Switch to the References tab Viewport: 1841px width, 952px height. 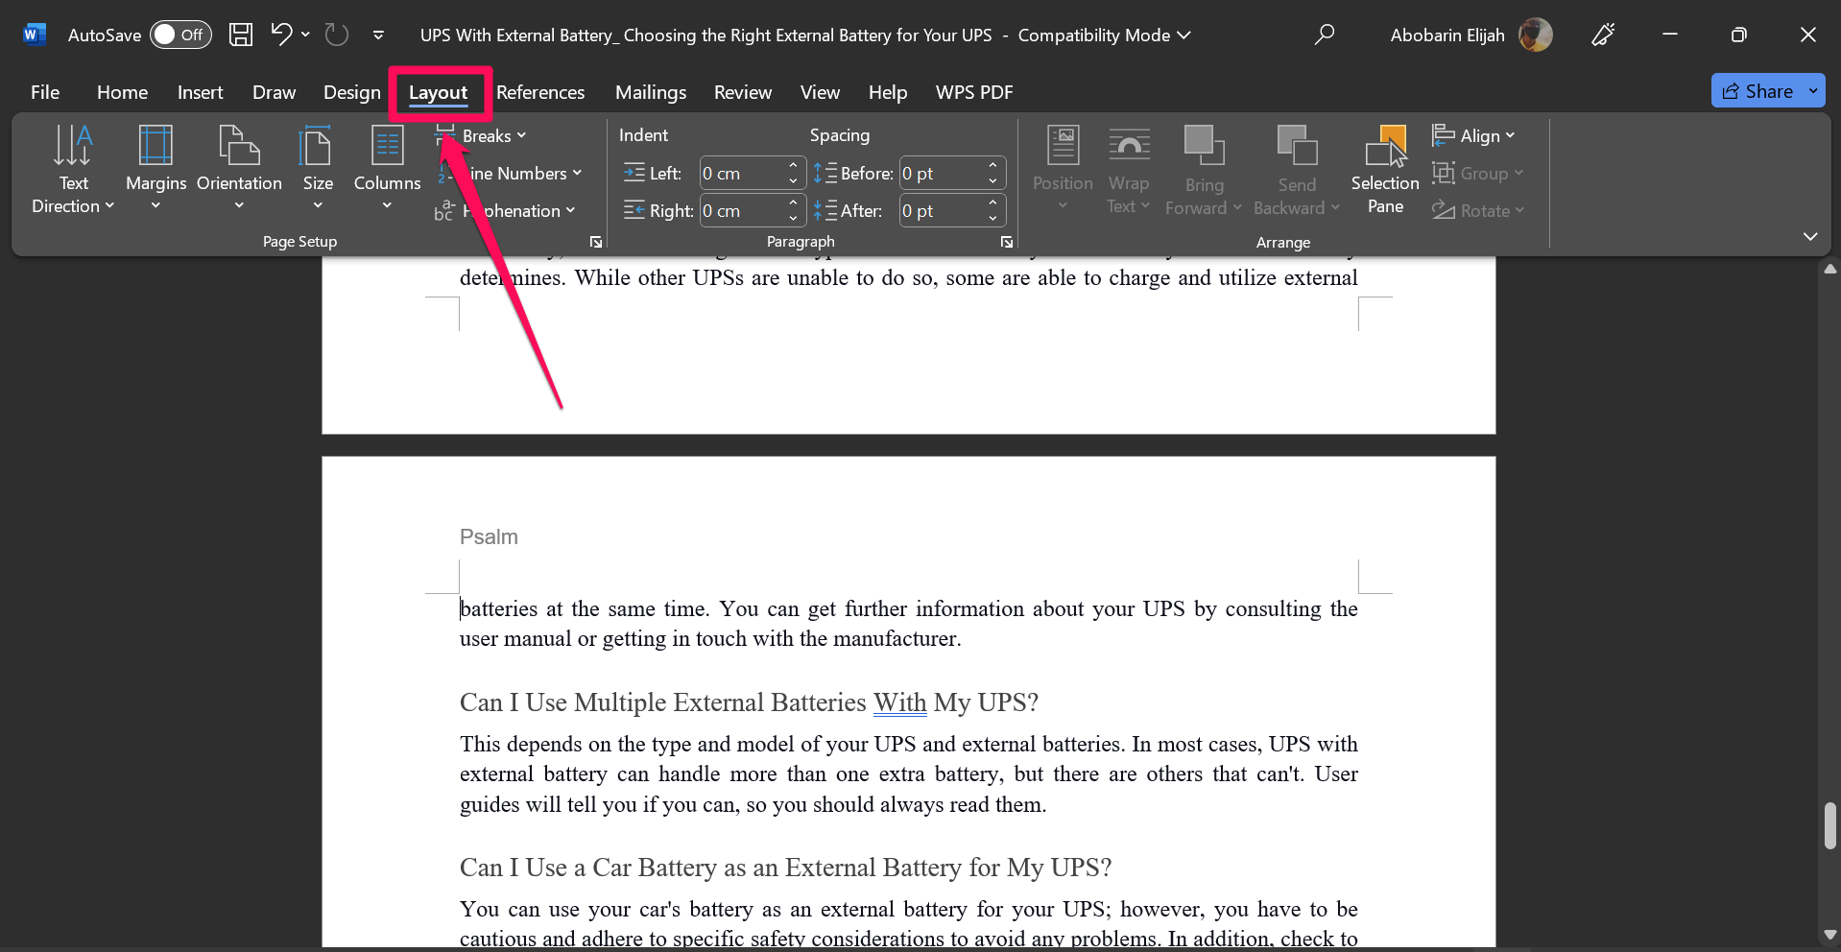tap(540, 92)
